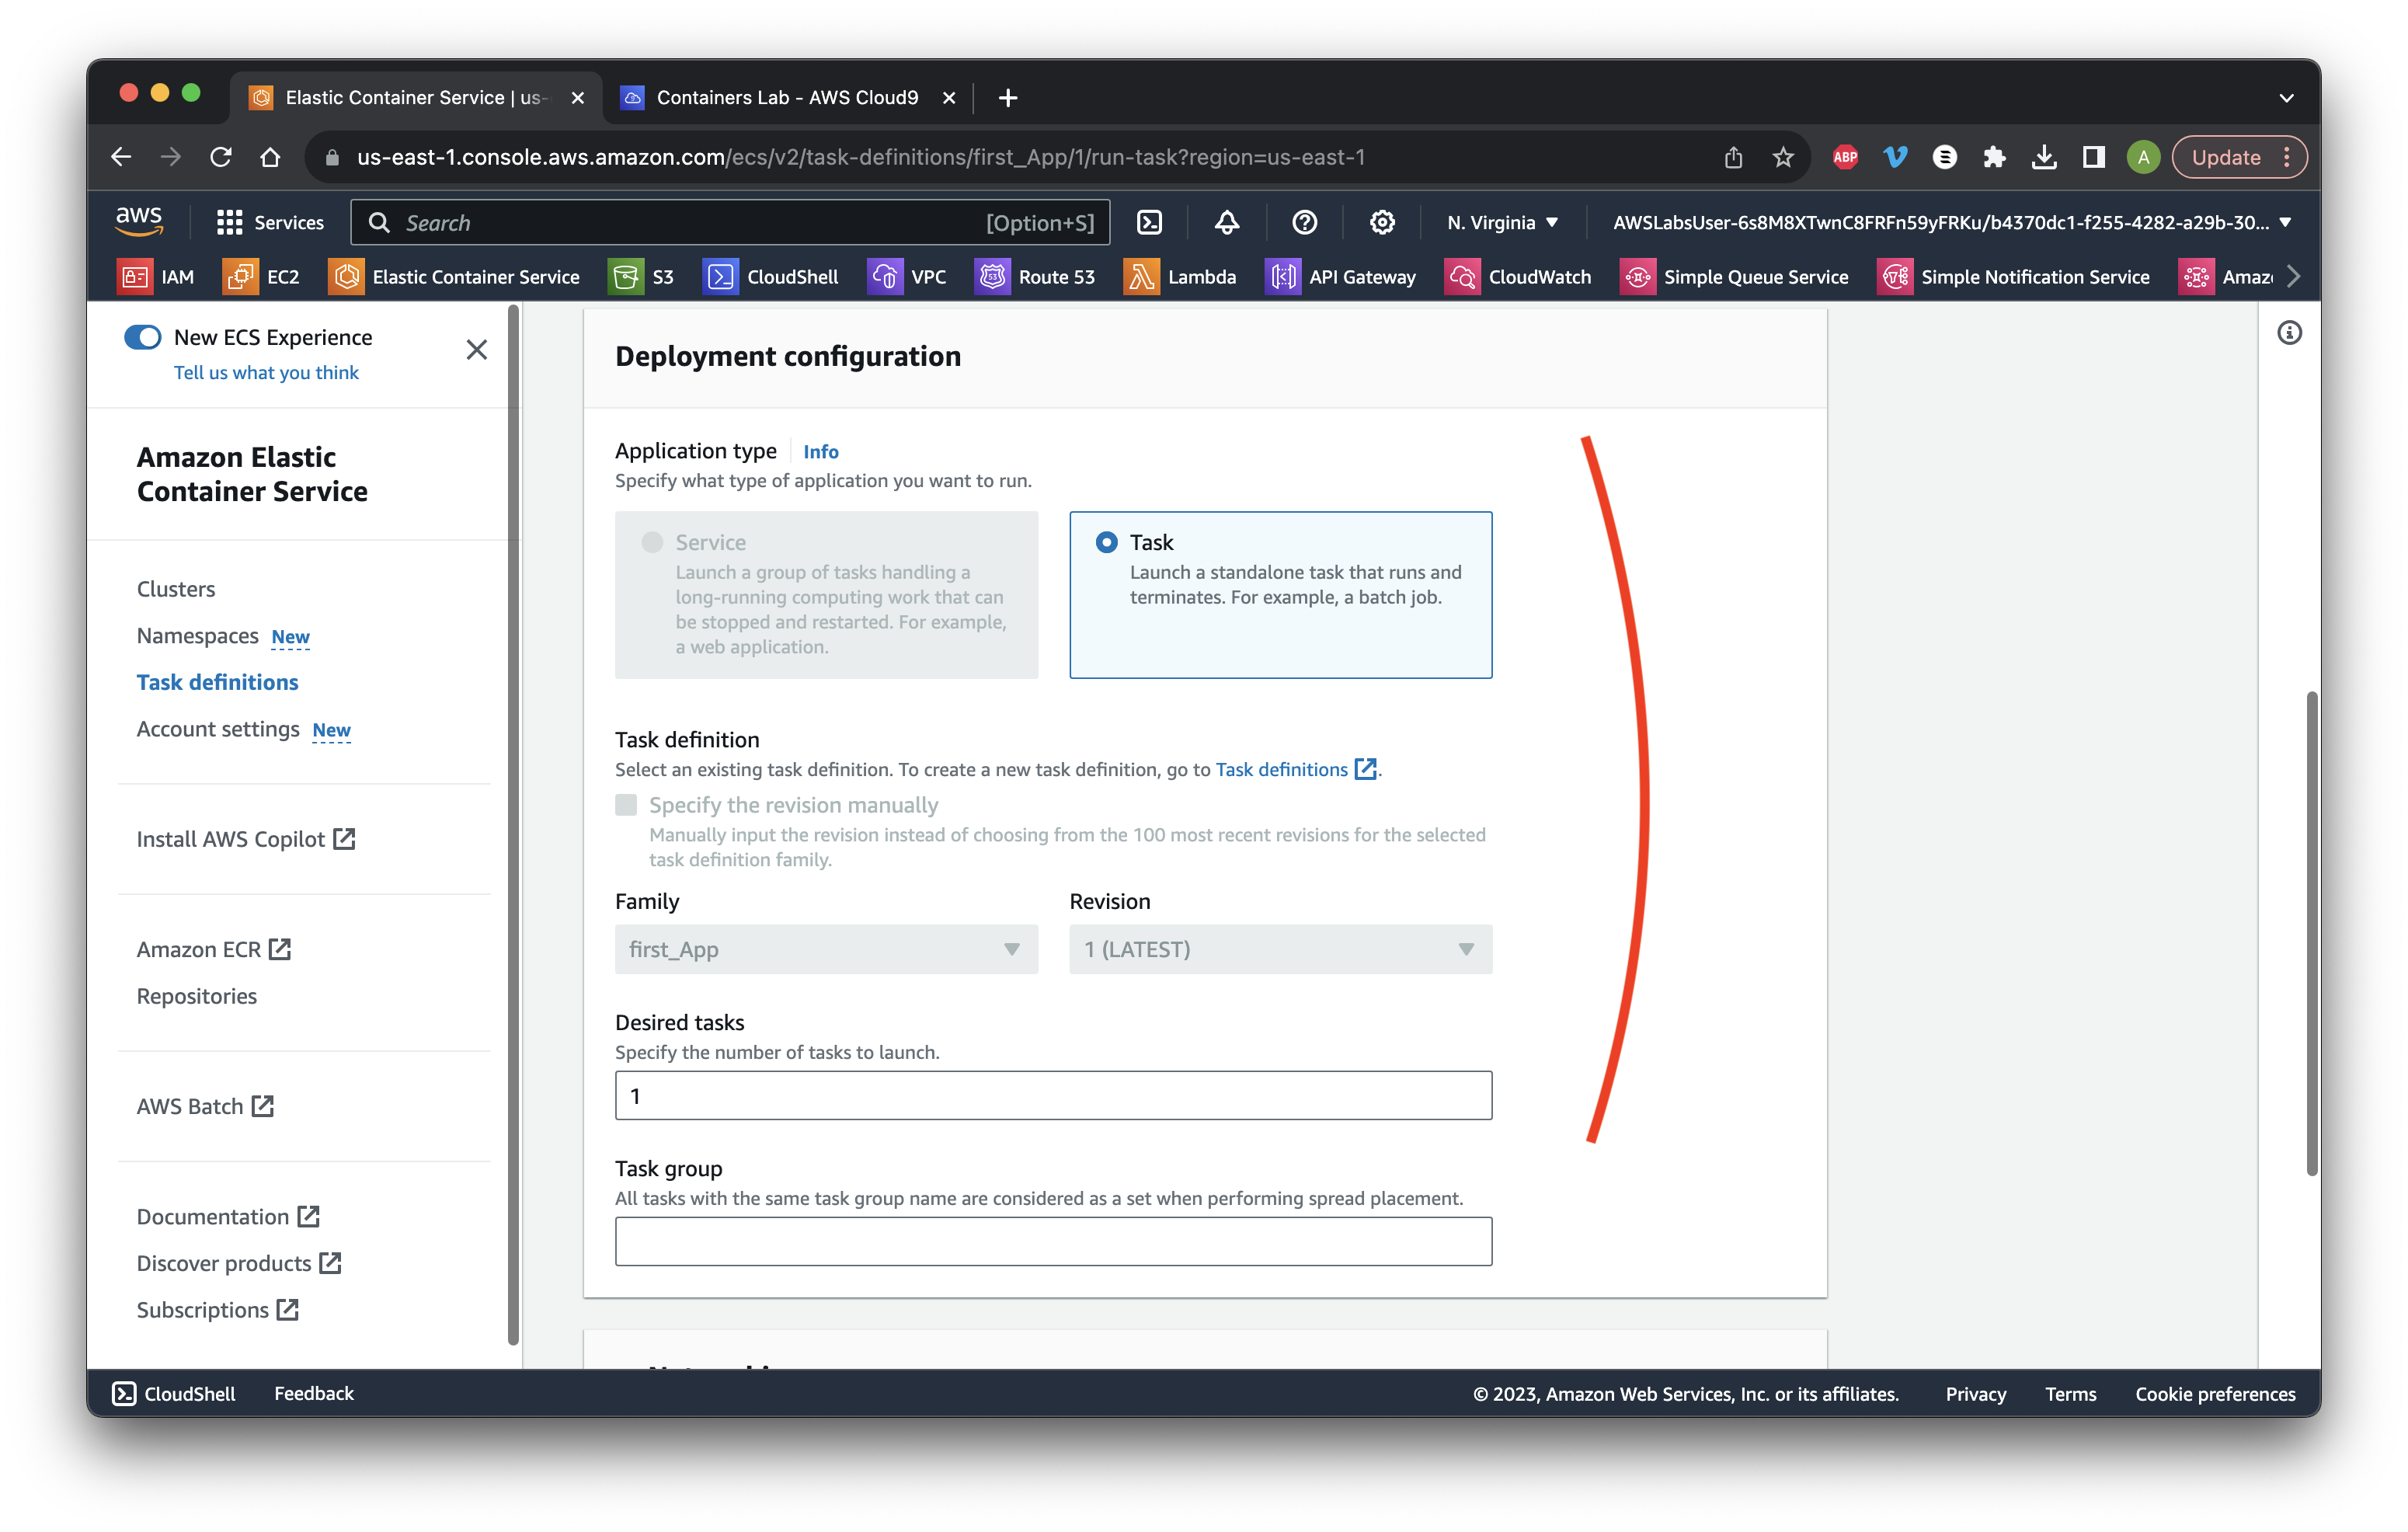
Task: Open Elastic Container Service favorite shortcut
Action: coord(454,277)
